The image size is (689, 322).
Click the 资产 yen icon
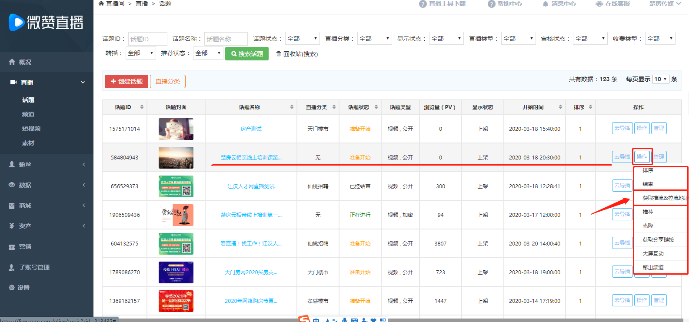pos(12,226)
